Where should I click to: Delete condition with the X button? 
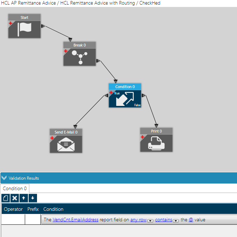coord(15,198)
